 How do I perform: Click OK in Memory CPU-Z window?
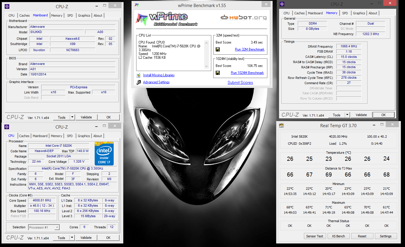coord(384,115)
